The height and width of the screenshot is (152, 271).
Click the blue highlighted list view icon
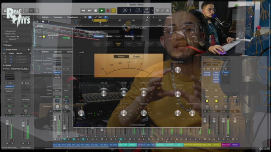click(x=90, y=17)
